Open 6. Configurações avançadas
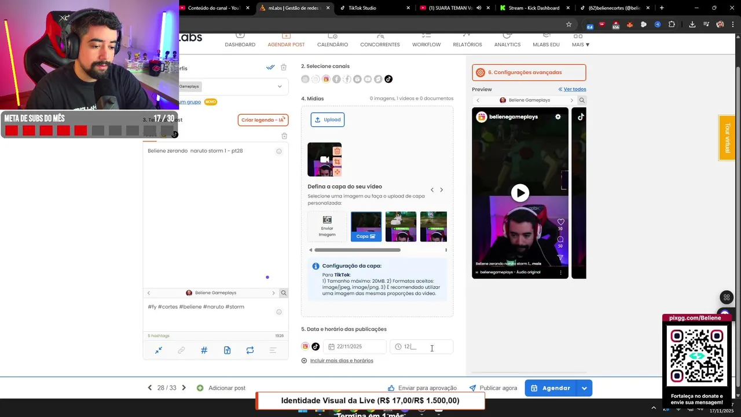The height and width of the screenshot is (417, 741). click(x=529, y=72)
